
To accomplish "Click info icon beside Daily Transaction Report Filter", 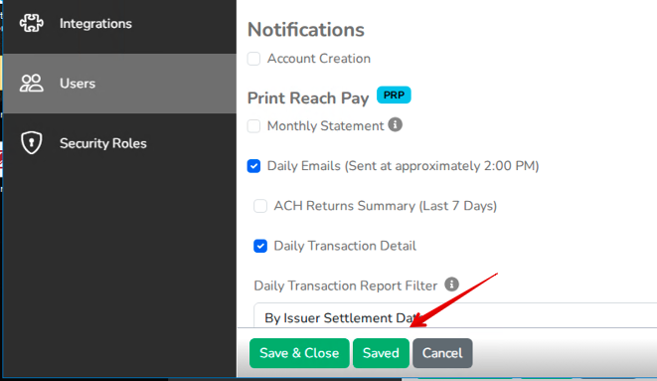I will point(451,285).
